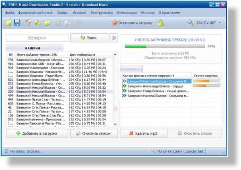This screenshot has width=241, height=170.
Task: Select the ВАЛЕРИЯ results tab
Action: point(35,48)
